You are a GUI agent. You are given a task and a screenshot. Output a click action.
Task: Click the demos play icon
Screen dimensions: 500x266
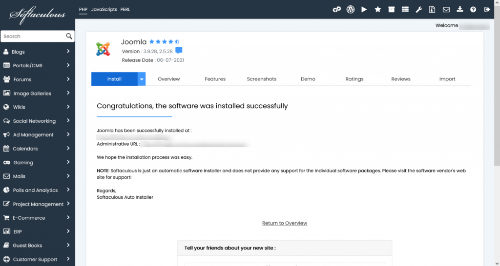[364, 10]
